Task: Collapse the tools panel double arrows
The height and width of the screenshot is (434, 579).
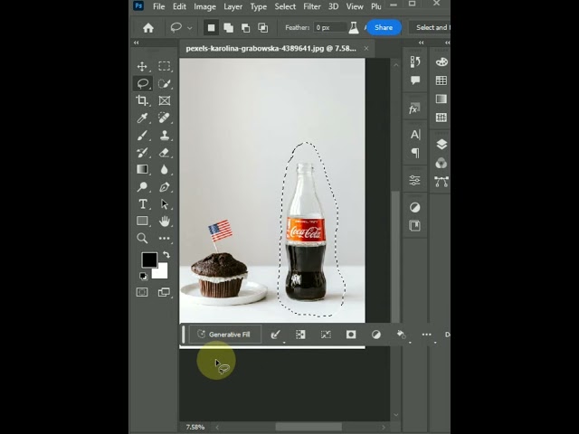Action: [x=137, y=42]
